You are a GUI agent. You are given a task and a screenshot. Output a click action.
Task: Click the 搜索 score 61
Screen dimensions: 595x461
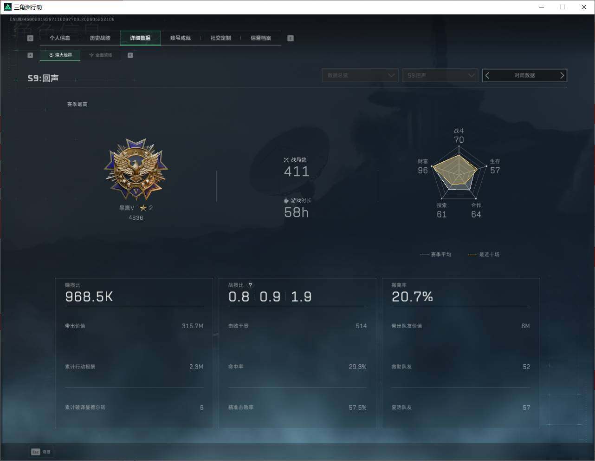442,215
